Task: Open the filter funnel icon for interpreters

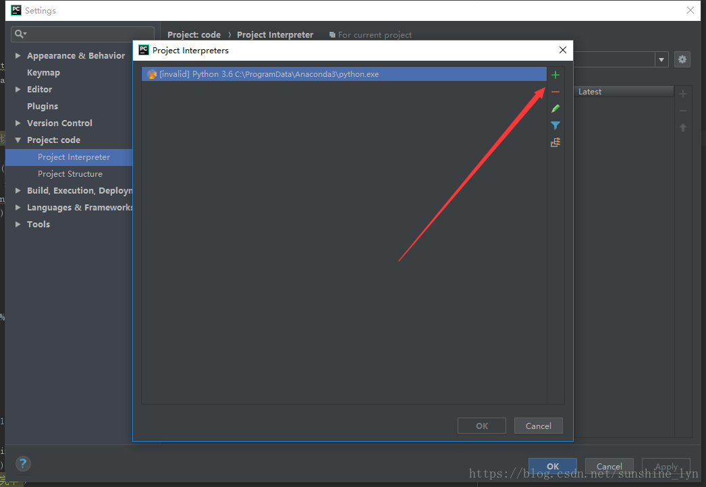Action: [555, 125]
